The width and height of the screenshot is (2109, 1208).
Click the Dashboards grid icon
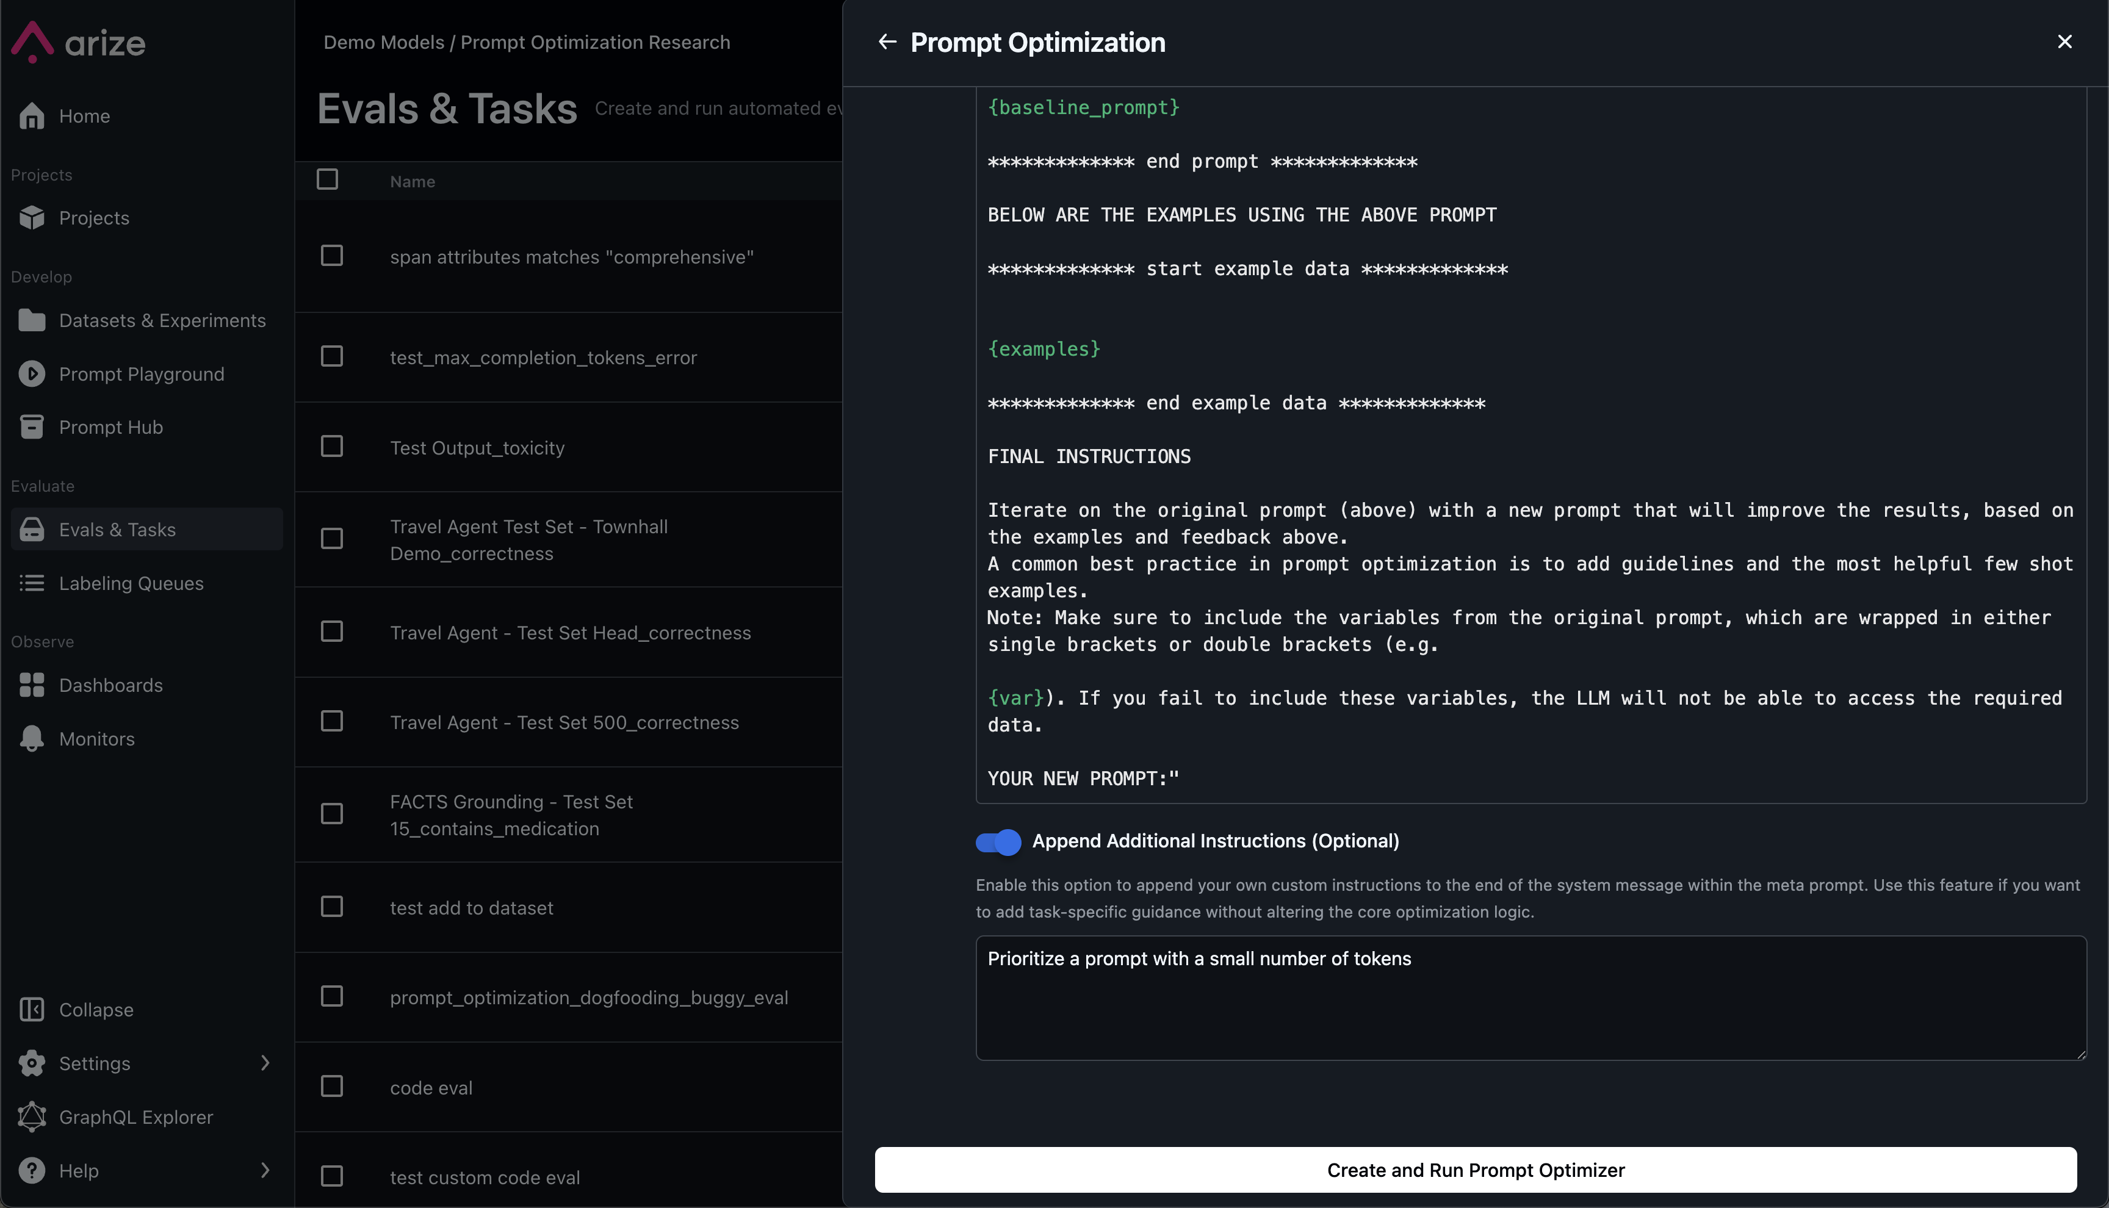click(32, 685)
